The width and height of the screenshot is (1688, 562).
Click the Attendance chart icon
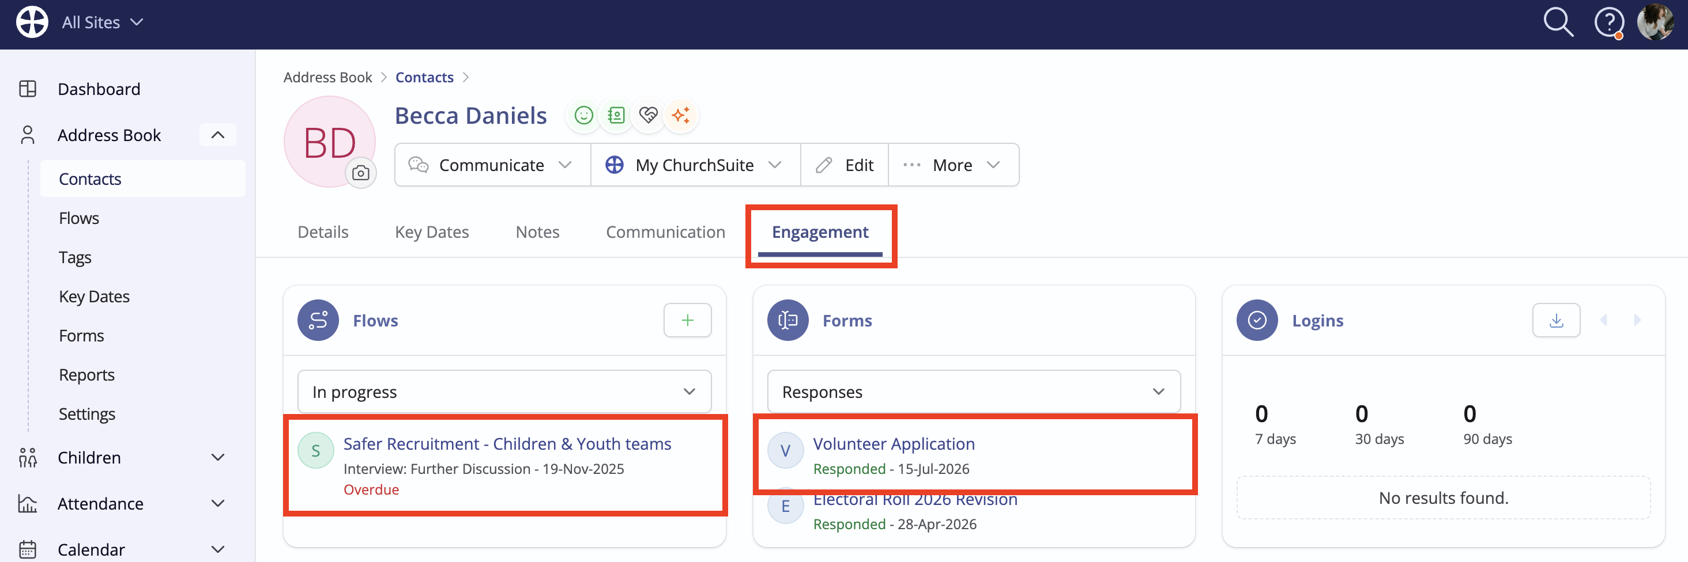coord(28,503)
